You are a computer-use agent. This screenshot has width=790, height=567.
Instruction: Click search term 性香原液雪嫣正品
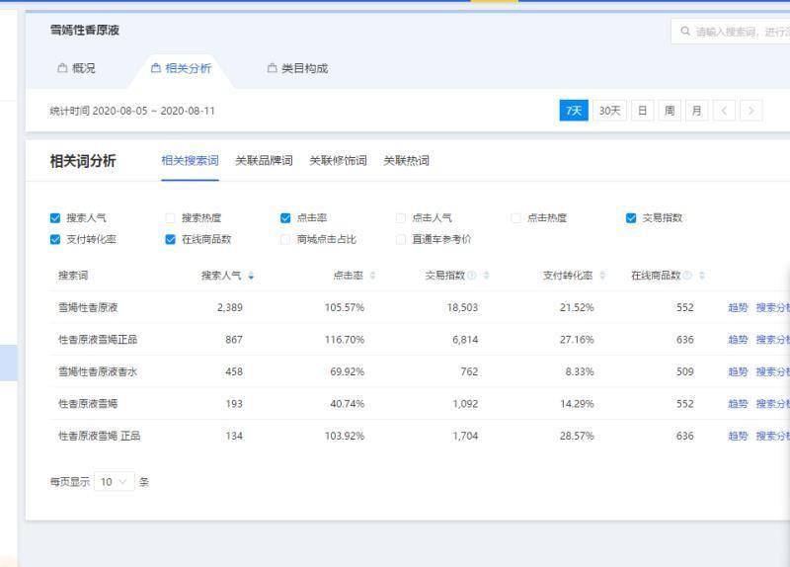point(98,340)
